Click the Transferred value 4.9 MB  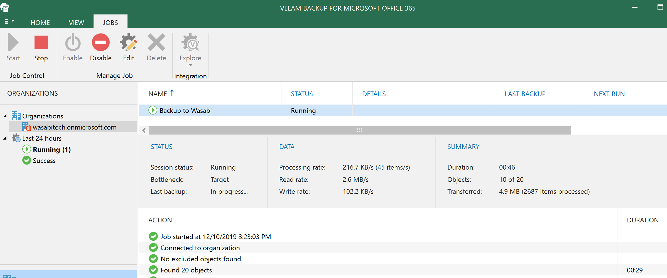click(544, 191)
